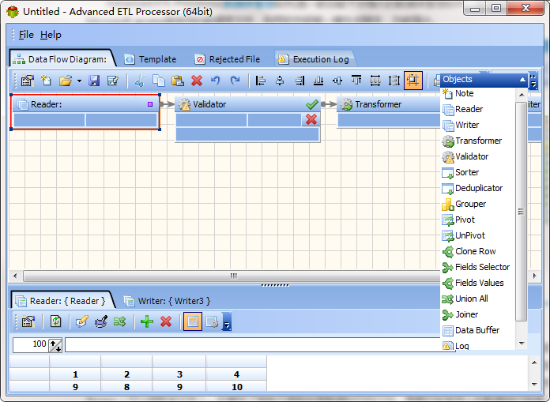The width and height of the screenshot is (550, 402).
Task: Click the Objects list scroll down arrow
Action: click(522, 344)
